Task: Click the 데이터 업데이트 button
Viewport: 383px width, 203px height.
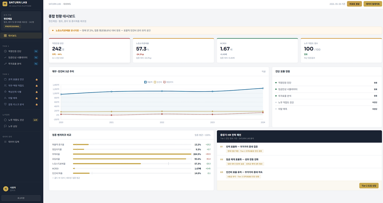Action: coord(373,4)
